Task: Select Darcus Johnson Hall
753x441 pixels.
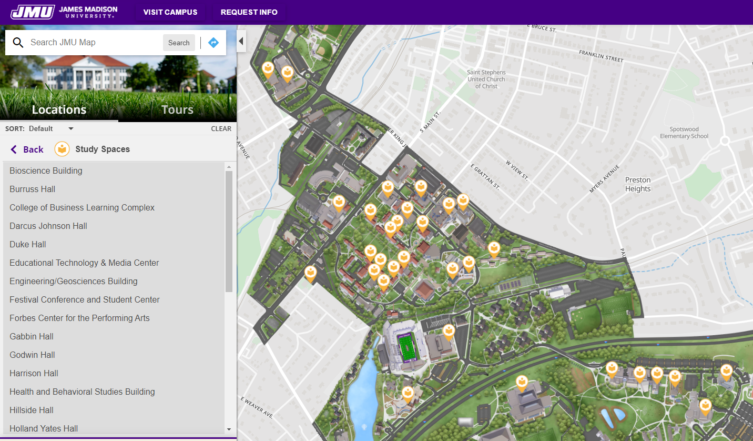Action: [x=114, y=226]
